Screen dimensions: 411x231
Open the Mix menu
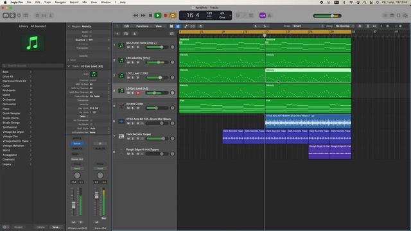84,3
